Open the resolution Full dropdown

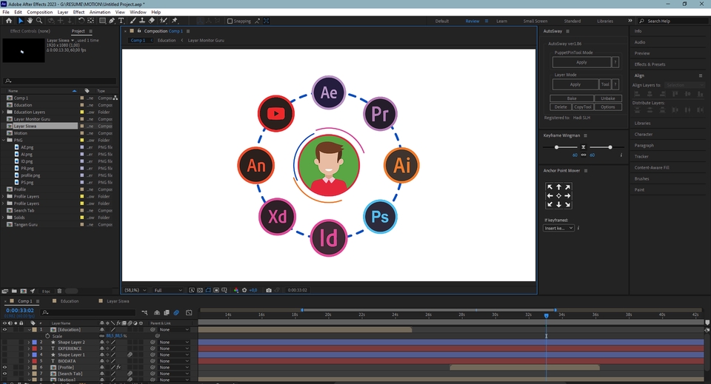click(168, 290)
